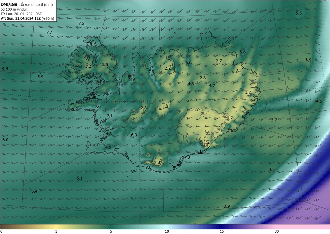Select the map value "7.6" on the Westfjords
330x234 pixels.
(x=89, y=44)
